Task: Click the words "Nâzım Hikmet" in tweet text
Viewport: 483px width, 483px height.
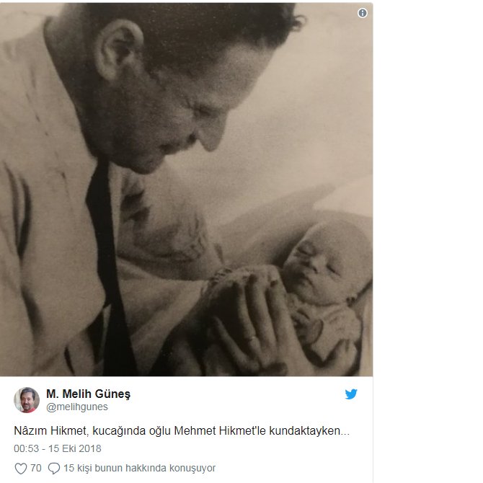Action: 51,430
